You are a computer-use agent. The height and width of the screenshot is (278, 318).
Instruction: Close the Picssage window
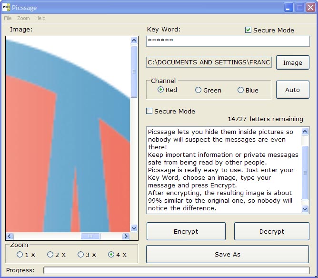tap(310, 8)
